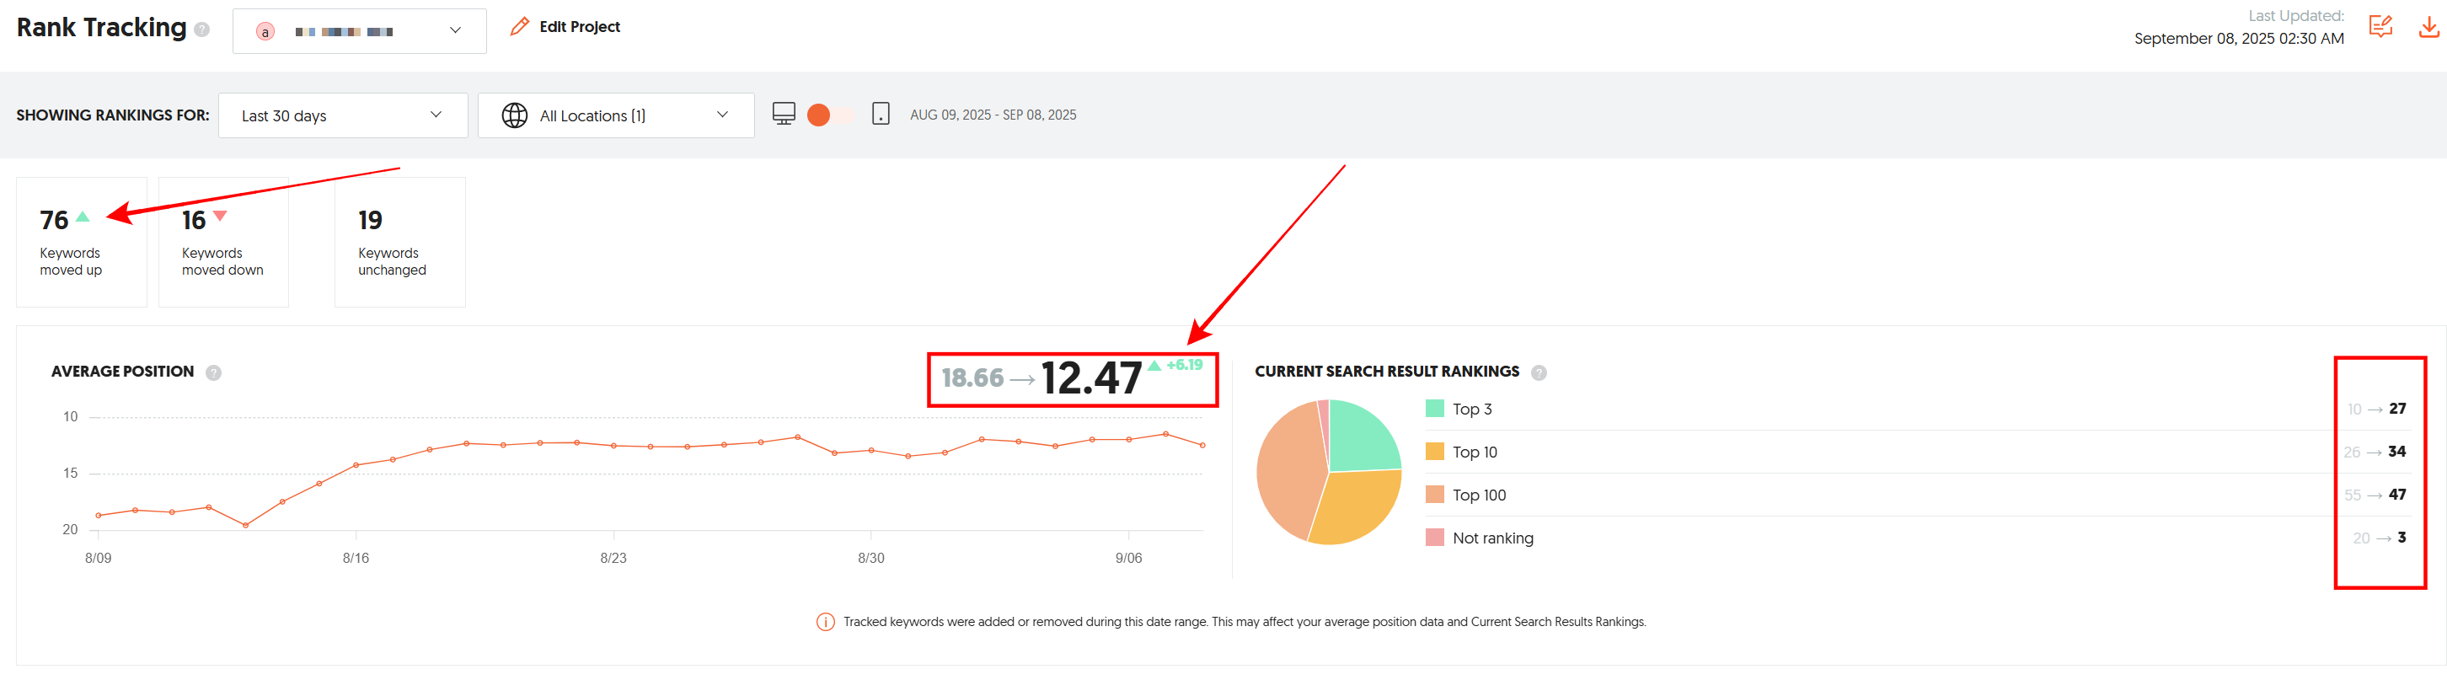Click the Edit Project link
2447x680 pixels.
(565, 27)
